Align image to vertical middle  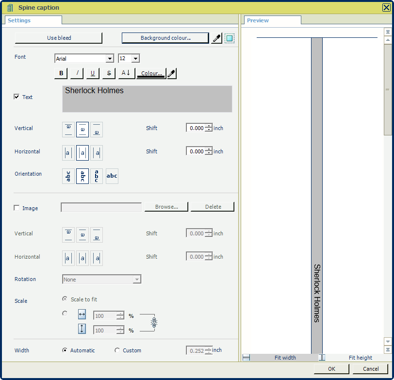[x=82, y=235]
